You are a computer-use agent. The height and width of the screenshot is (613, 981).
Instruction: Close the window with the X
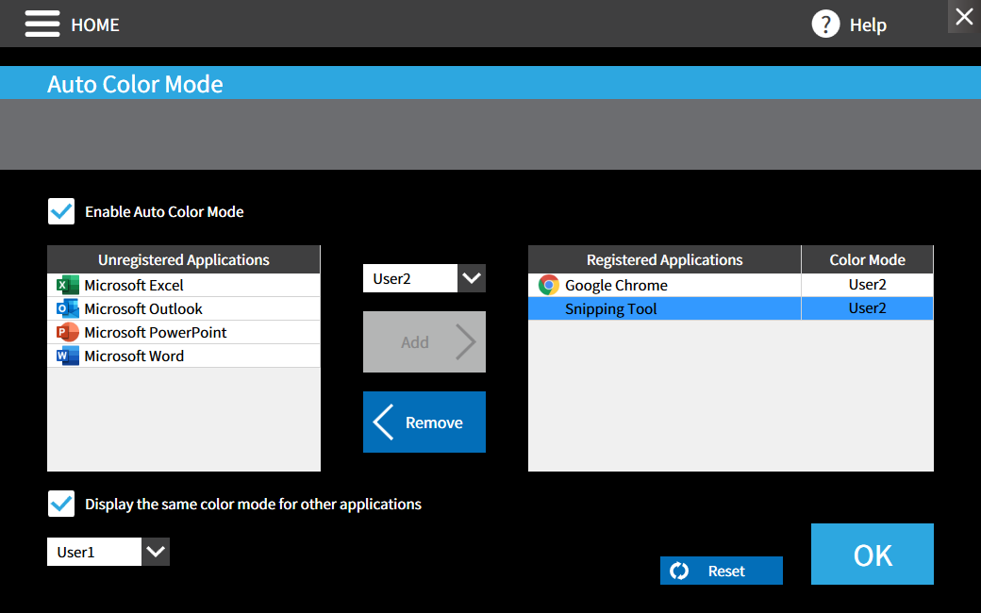964,16
